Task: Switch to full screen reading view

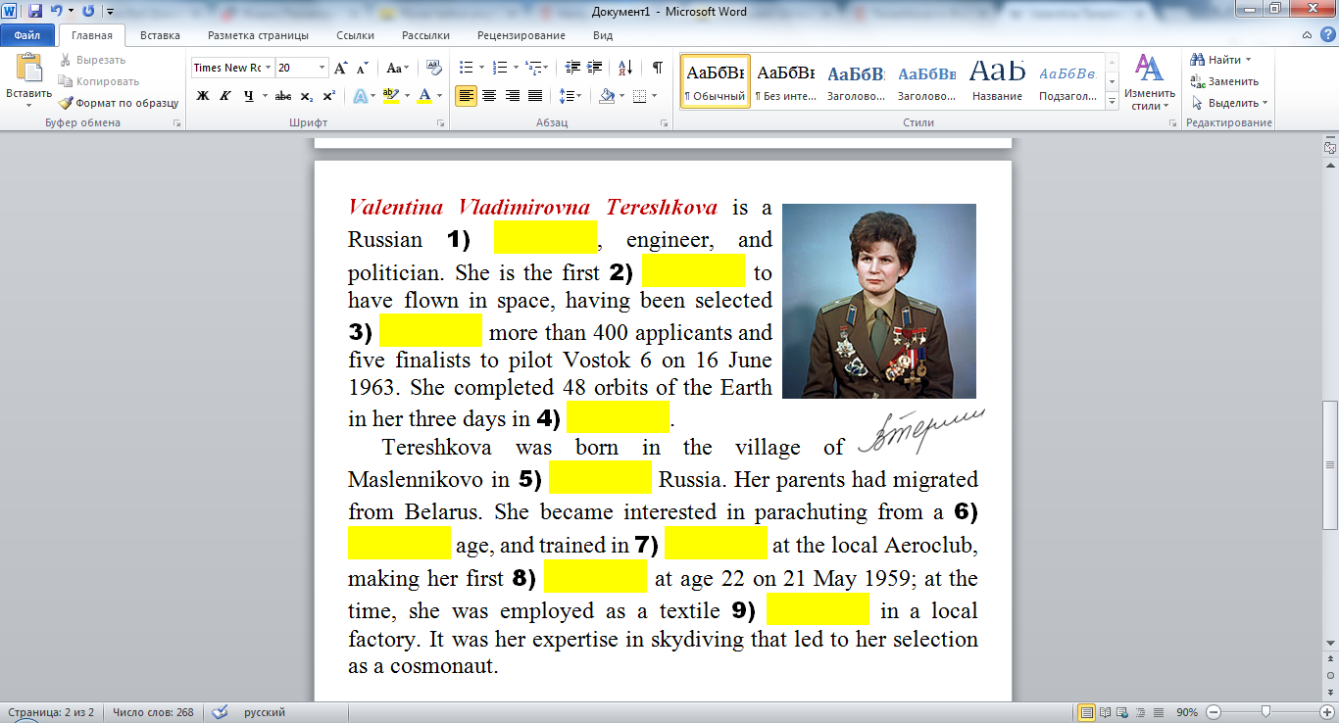Action: coord(1105,712)
